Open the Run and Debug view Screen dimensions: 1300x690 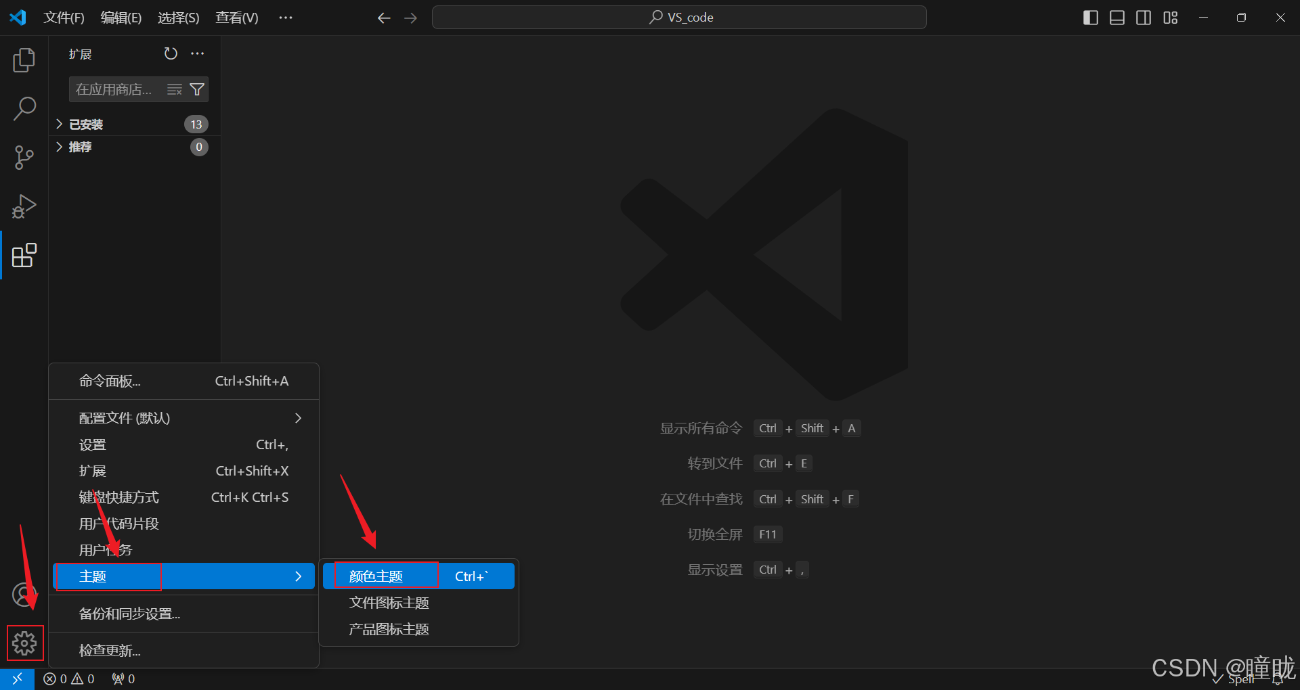coord(24,206)
